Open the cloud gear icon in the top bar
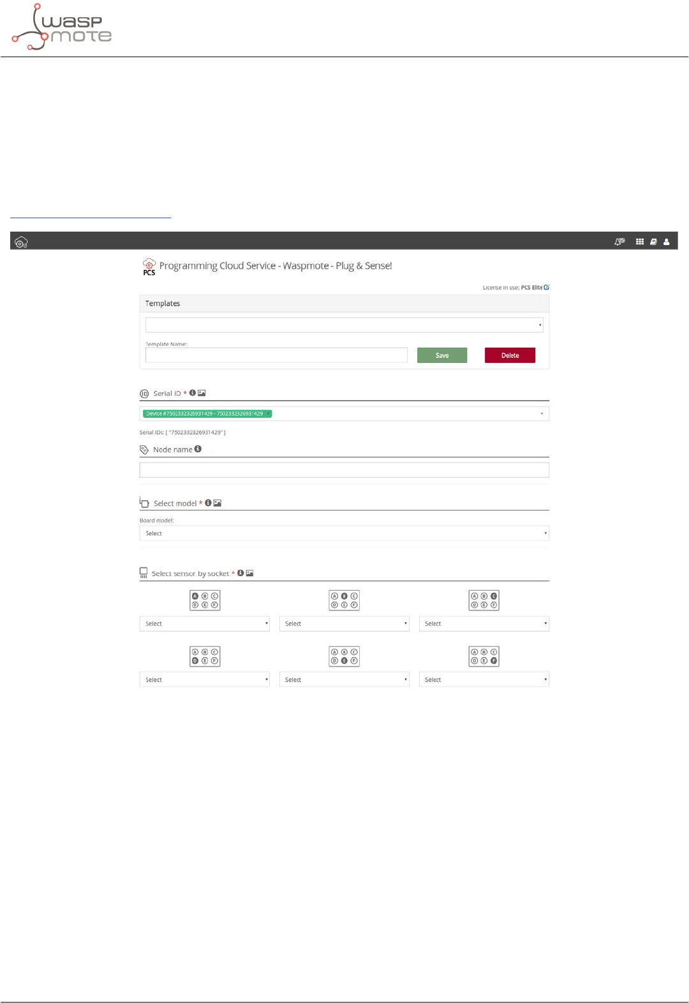Image resolution: width=689 pixels, height=1003 pixels. coord(21,242)
